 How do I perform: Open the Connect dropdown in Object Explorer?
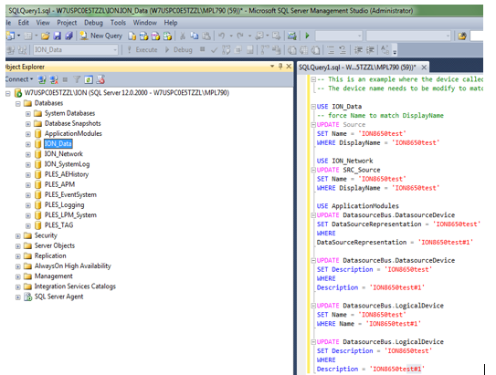pyautogui.click(x=18, y=79)
